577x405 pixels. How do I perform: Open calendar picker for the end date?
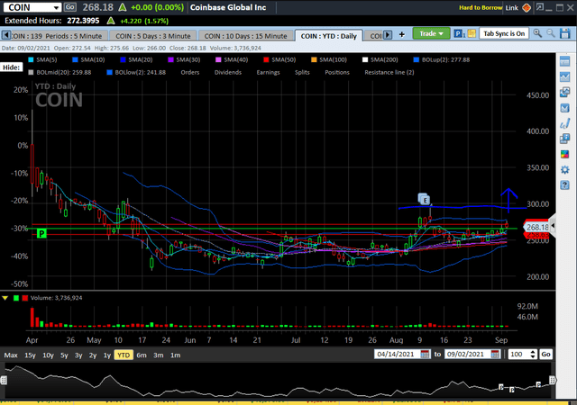point(495,355)
